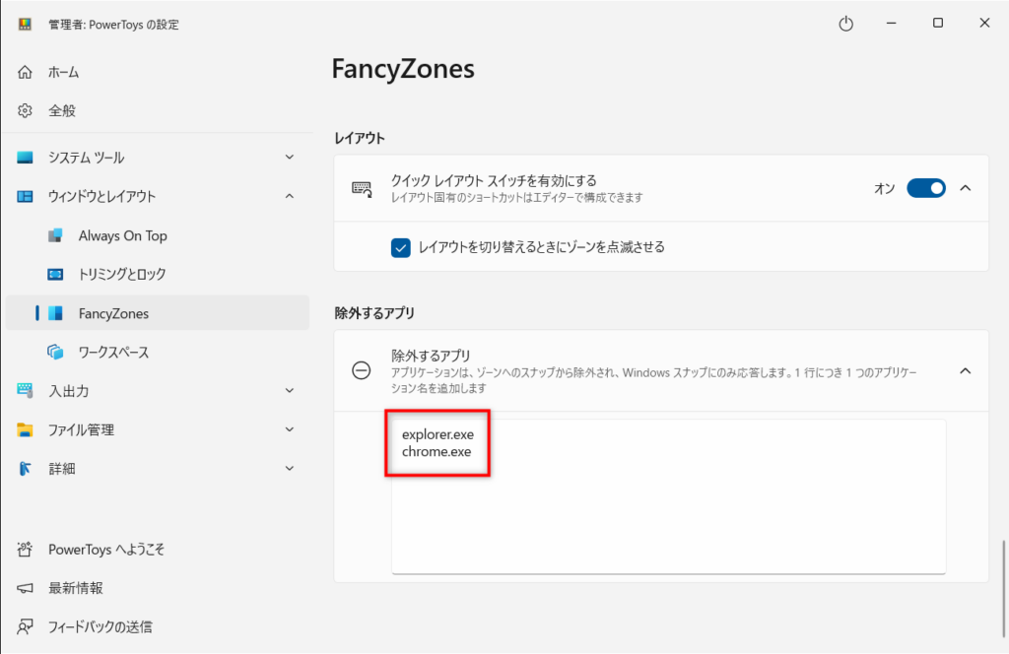Click the トリミングとロック icon
Viewport: 1009px width, 654px height.
tap(56, 274)
